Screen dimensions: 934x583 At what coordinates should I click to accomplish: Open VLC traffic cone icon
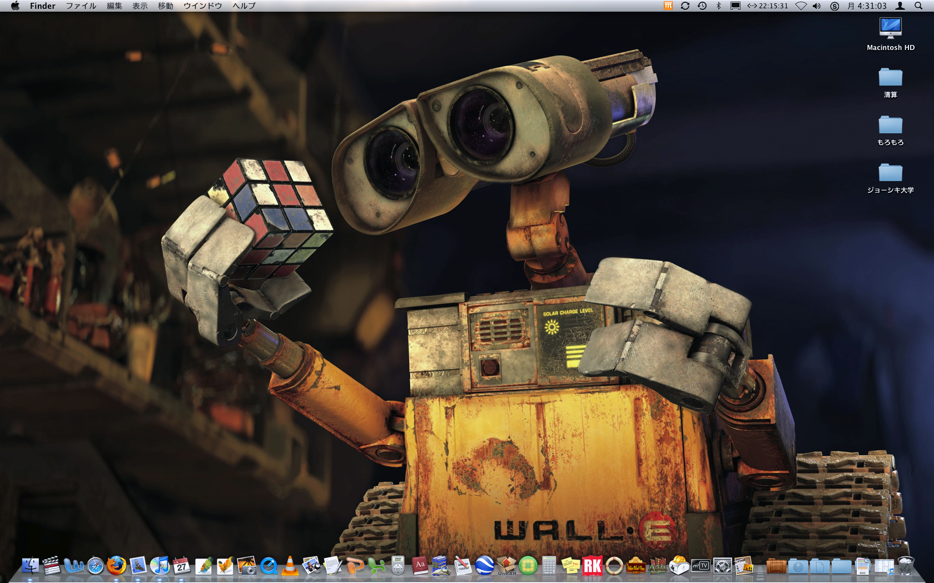pos(290,566)
